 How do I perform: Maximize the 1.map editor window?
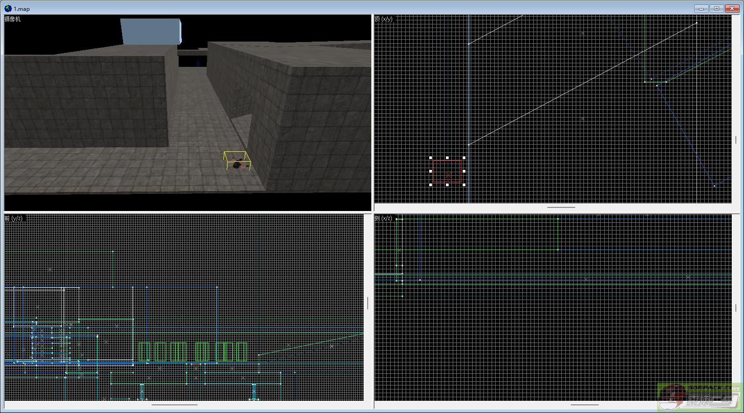tap(716, 9)
